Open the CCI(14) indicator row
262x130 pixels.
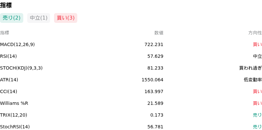pyautogui.click(x=131, y=91)
